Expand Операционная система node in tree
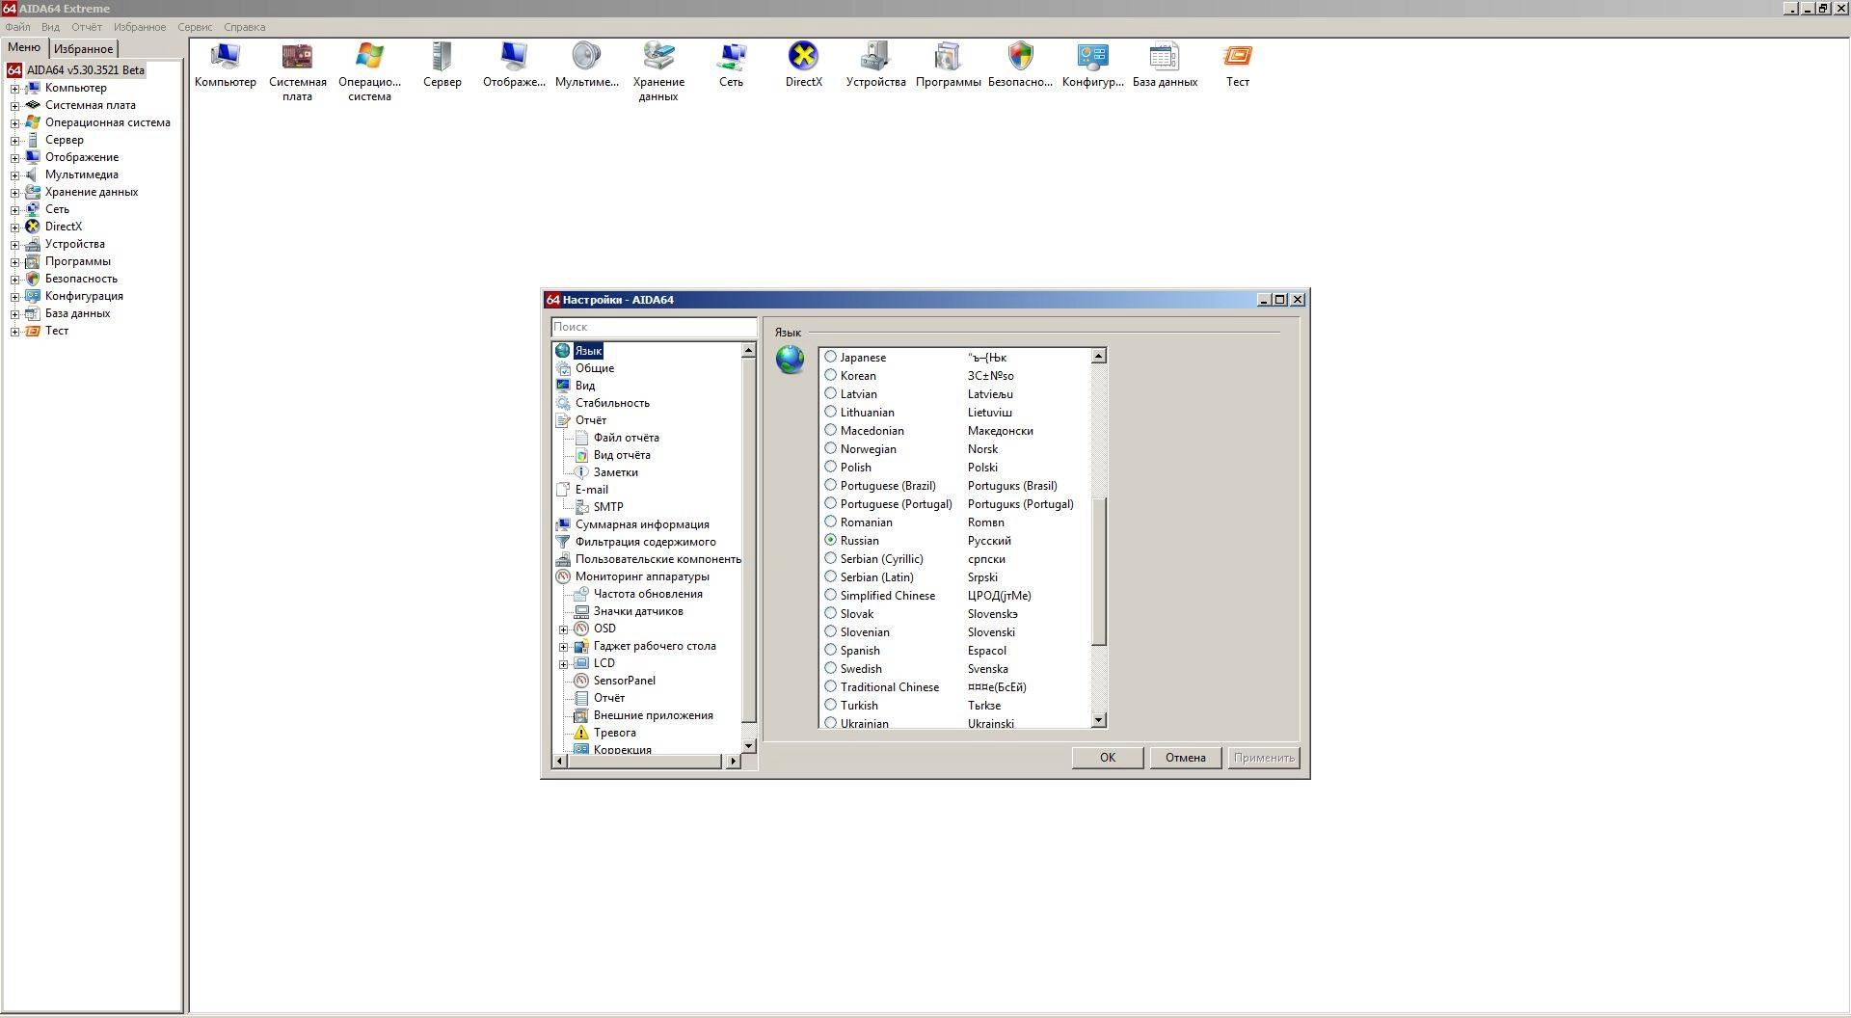Viewport: 1851px width, 1018px height. pyautogui.click(x=14, y=122)
